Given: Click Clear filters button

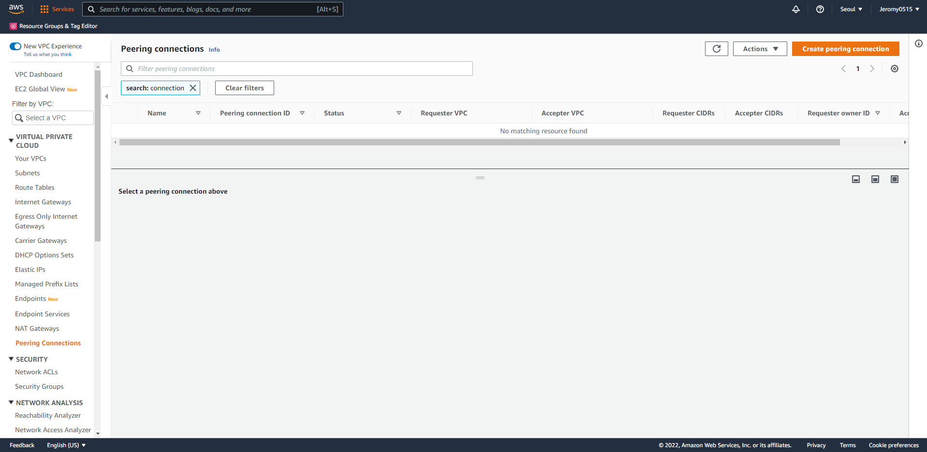Looking at the screenshot, I should pos(245,88).
